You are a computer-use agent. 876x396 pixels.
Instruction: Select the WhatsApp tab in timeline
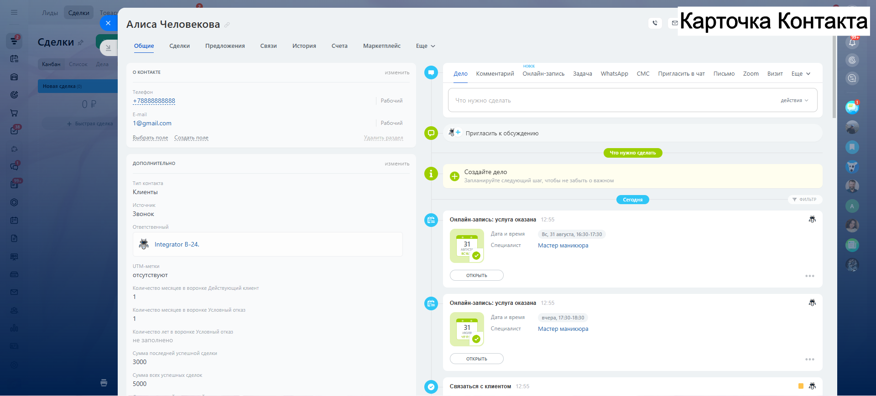point(614,74)
